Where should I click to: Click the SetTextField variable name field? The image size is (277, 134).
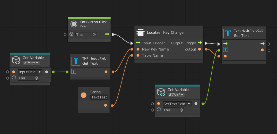point(175,104)
